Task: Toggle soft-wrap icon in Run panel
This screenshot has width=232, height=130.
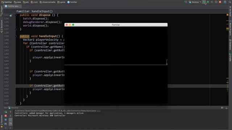Action: tap(11, 120)
